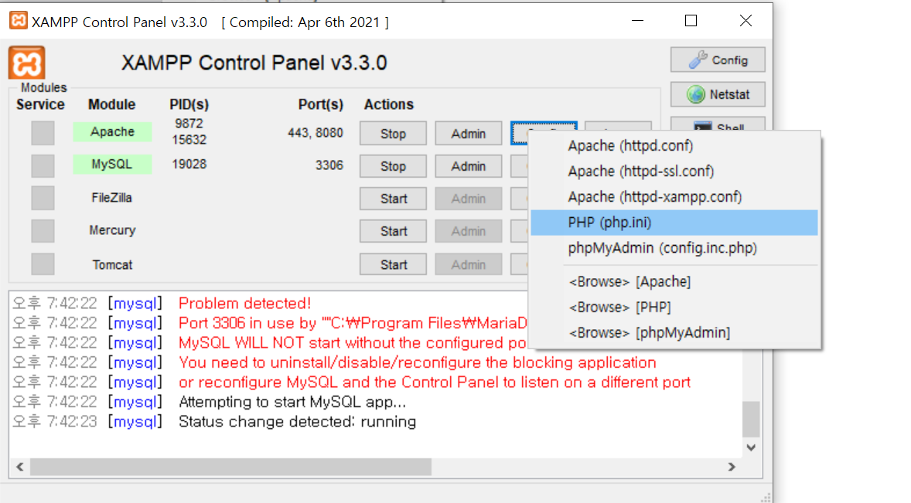This screenshot has width=911, height=503.
Task: Click the Tomcat module name
Action: (x=112, y=264)
